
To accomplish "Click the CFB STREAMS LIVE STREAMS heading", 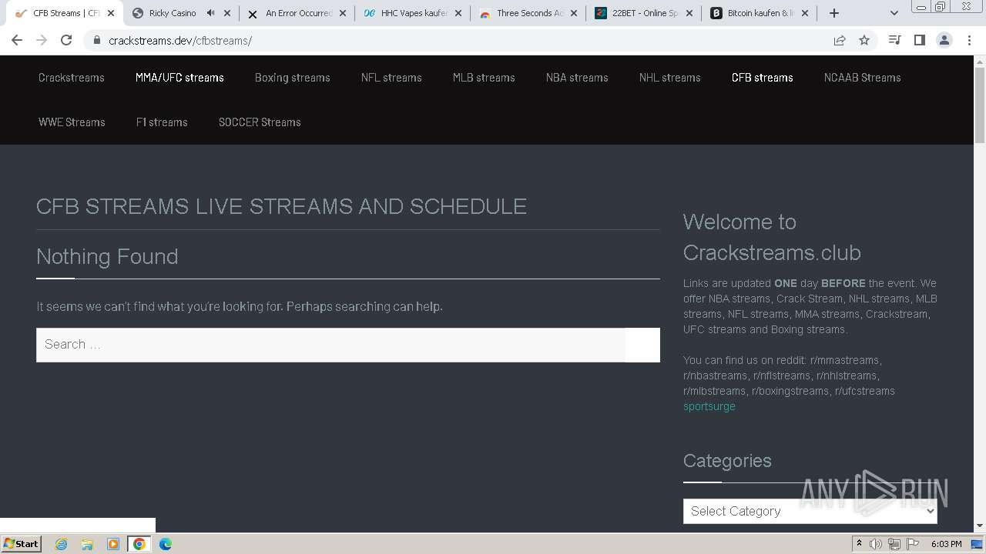I will (281, 206).
